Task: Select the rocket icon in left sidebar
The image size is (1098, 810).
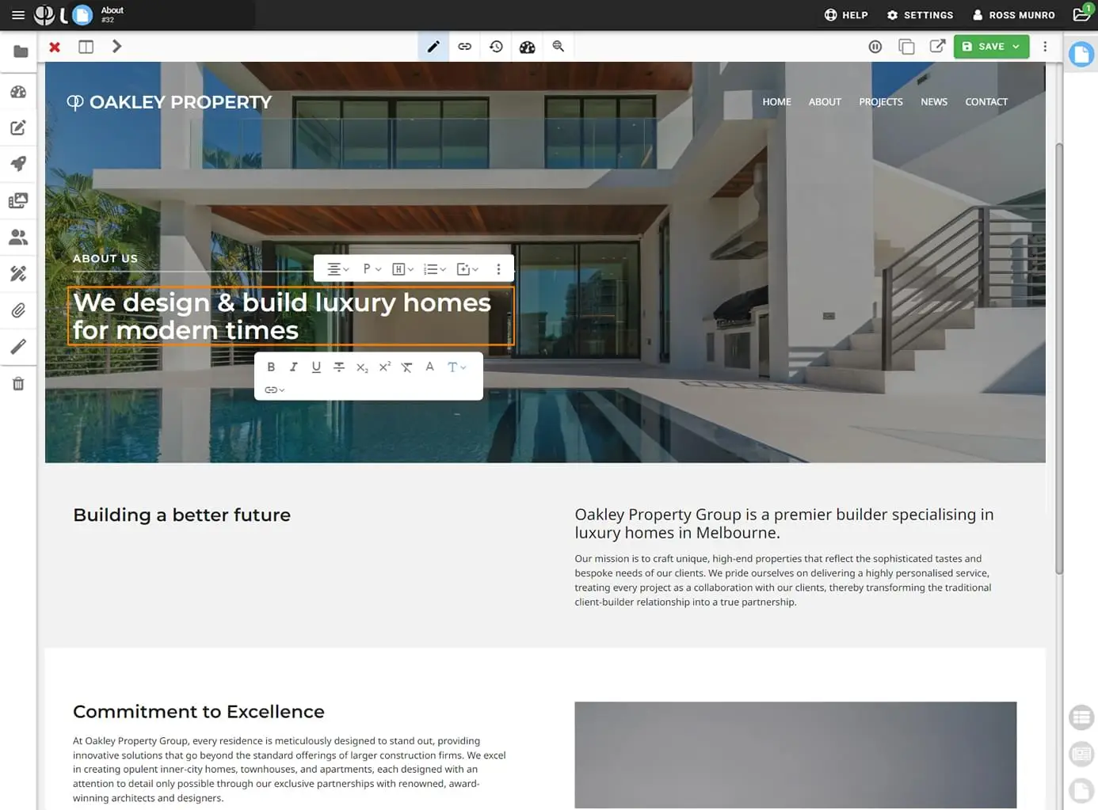Action: pos(18,164)
